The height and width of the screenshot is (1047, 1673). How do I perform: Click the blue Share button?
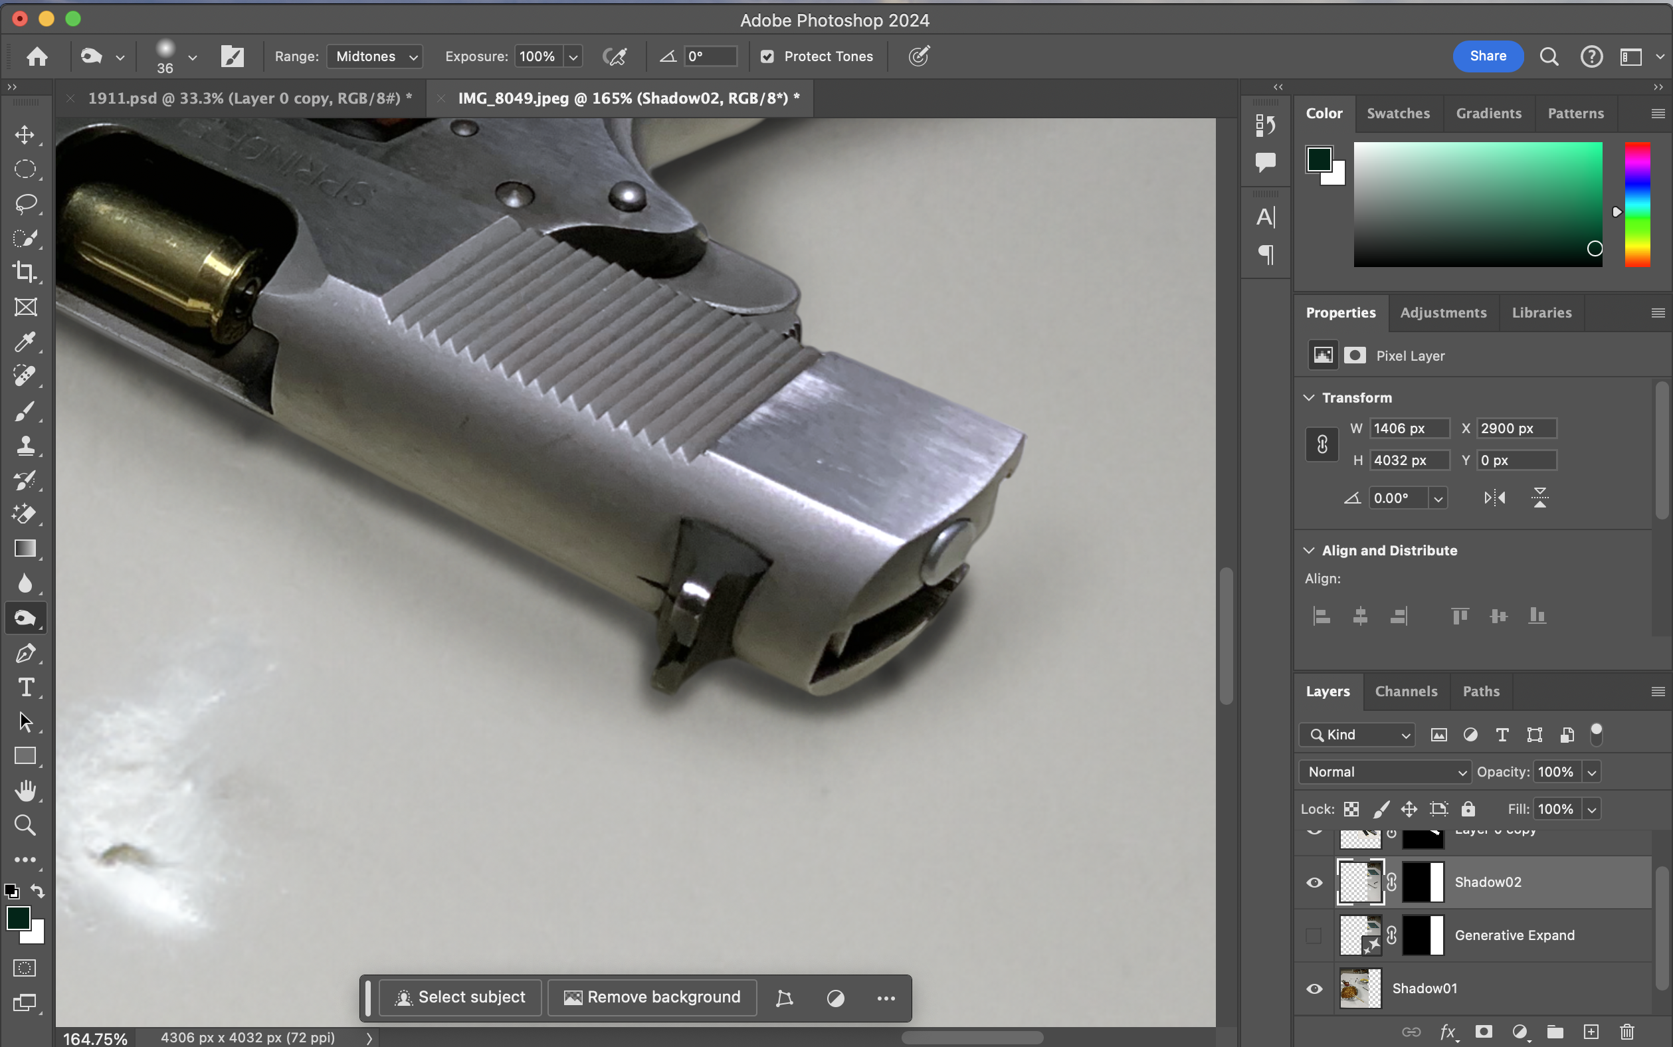pos(1488,56)
